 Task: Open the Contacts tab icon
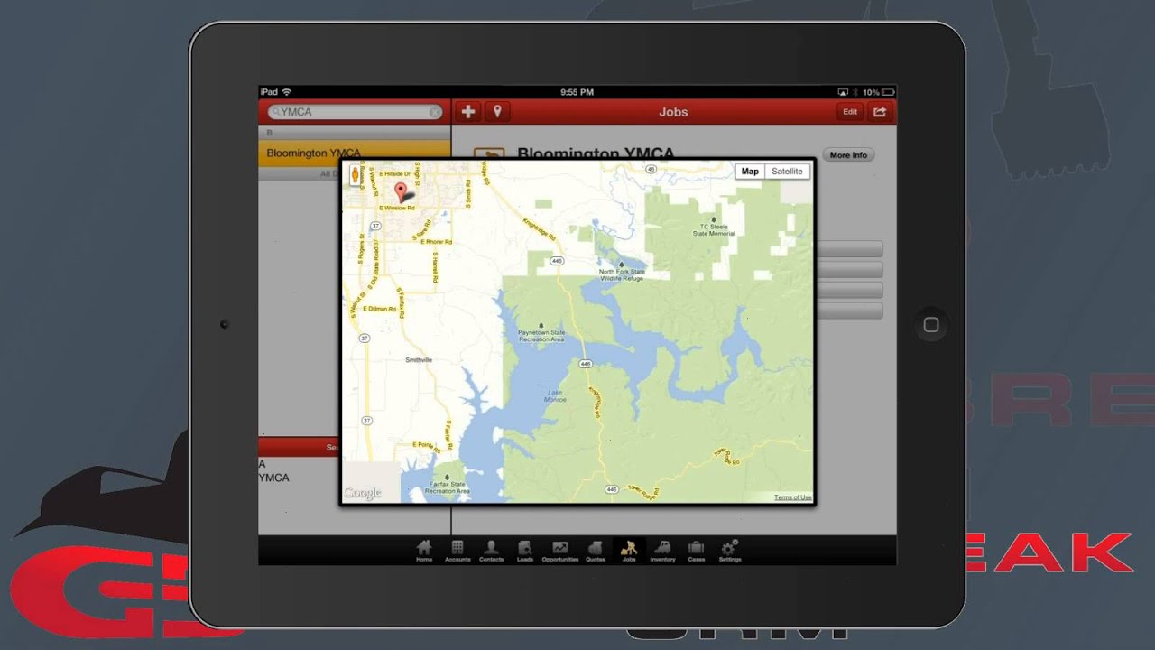pyautogui.click(x=491, y=551)
